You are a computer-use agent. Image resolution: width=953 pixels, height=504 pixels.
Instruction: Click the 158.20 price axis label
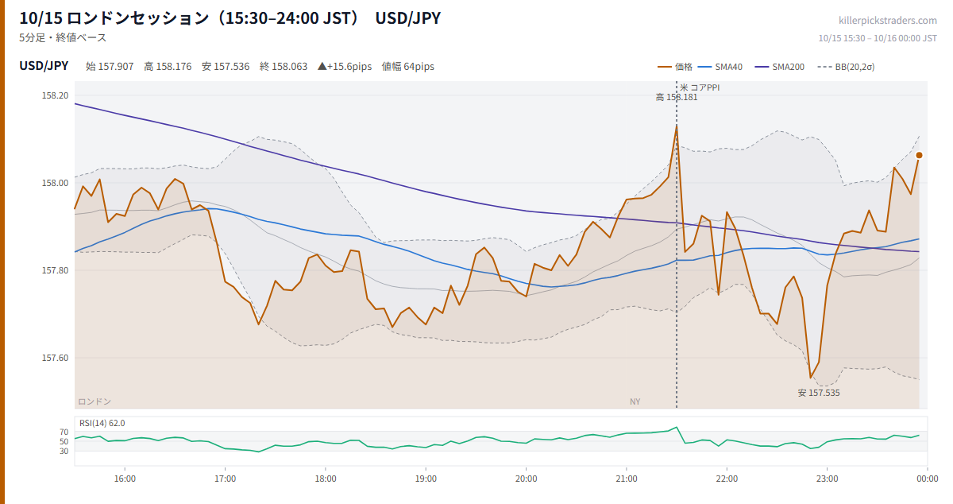tap(55, 95)
